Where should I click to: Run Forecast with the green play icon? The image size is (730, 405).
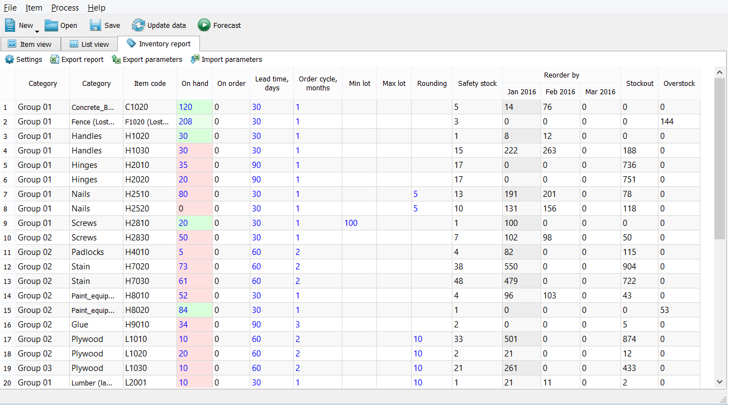[x=204, y=25]
